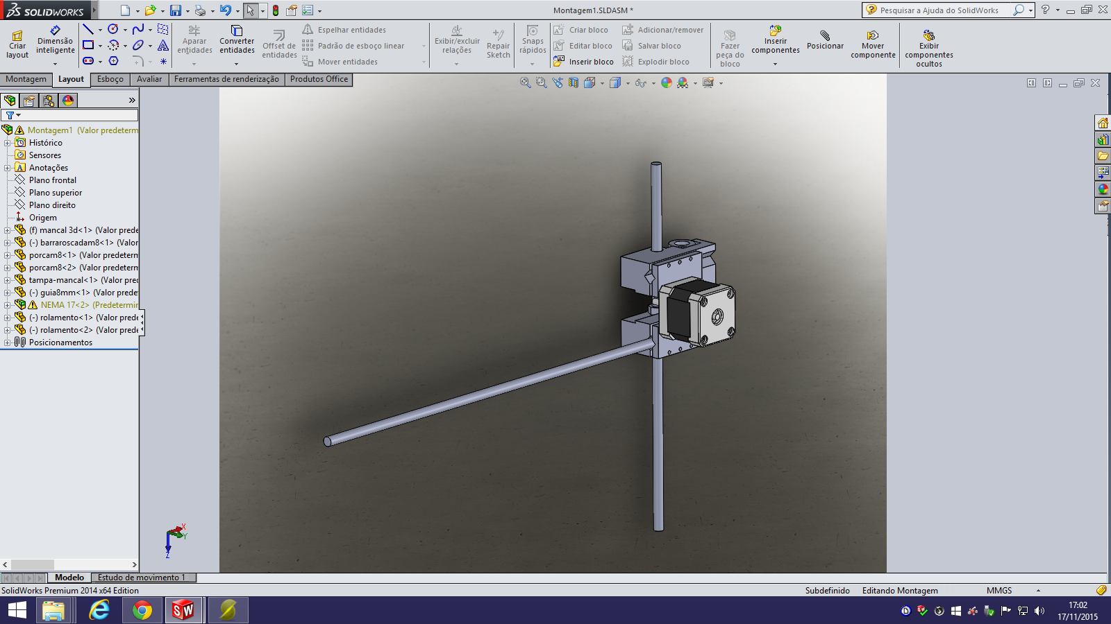The image size is (1111, 624).
Task: Expand the Anotações tree node
Action: tap(7, 168)
